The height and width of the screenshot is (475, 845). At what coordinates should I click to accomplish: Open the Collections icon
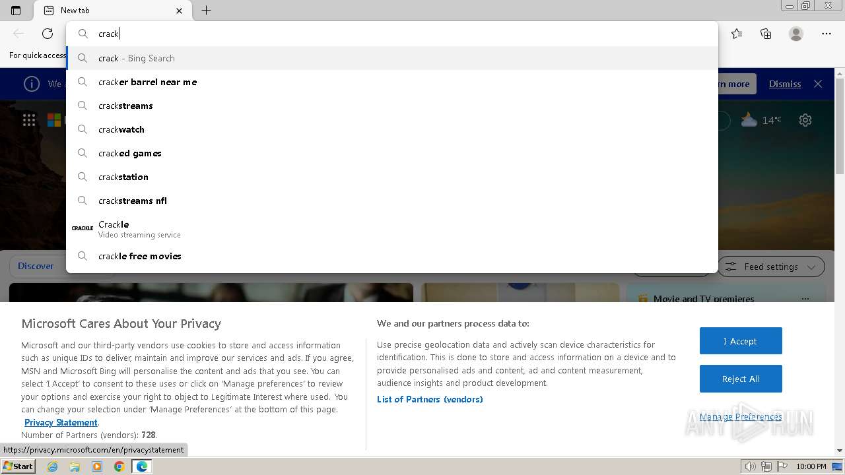point(766,34)
